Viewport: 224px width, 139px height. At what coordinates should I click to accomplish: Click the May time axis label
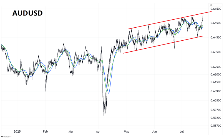pos(127,132)
